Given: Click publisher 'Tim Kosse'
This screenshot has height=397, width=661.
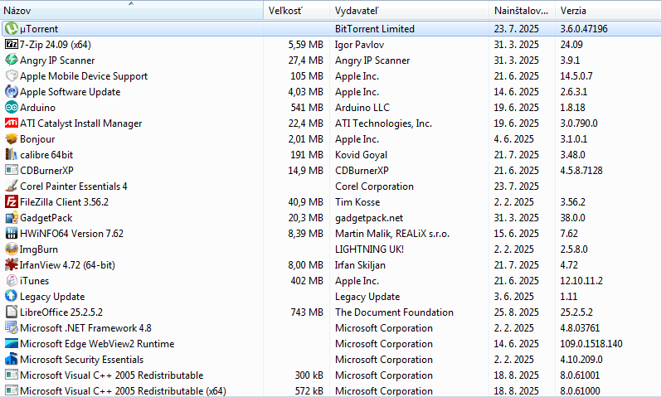Looking at the screenshot, I should [x=357, y=202].
